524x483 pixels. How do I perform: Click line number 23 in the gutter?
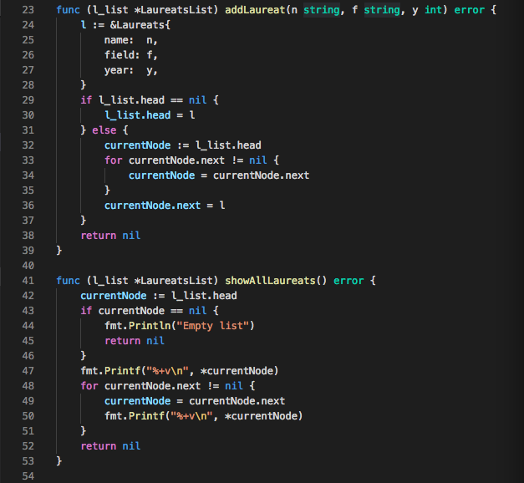pos(28,10)
